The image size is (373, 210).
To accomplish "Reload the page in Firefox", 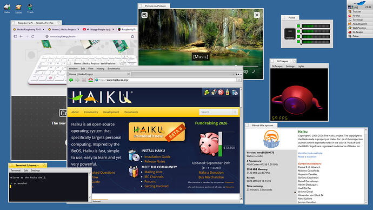I will pyautogui.click(x=32, y=36).
